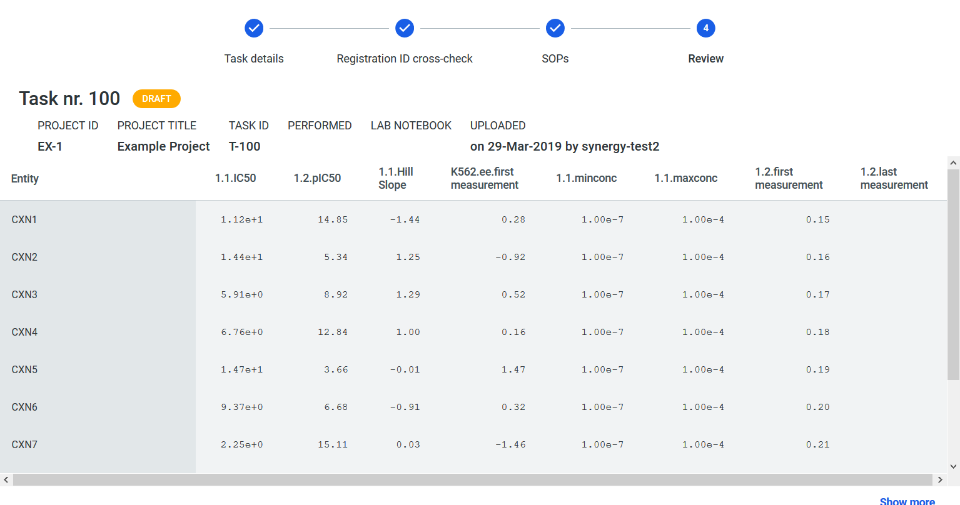Click first measurement value 0.18

click(x=818, y=332)
